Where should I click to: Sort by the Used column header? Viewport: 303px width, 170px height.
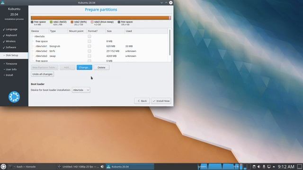(x=146, y=31)
